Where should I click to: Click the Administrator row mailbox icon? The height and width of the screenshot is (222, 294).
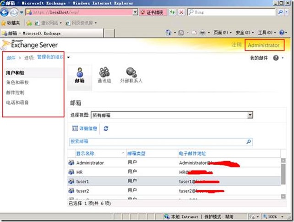coord(71,163)
